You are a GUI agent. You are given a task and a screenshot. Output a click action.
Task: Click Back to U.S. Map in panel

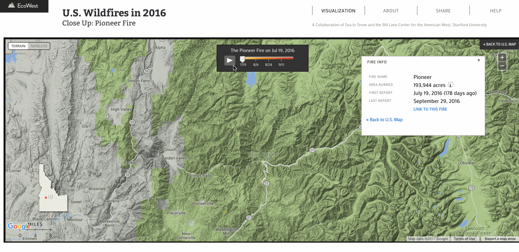point(384,120)
